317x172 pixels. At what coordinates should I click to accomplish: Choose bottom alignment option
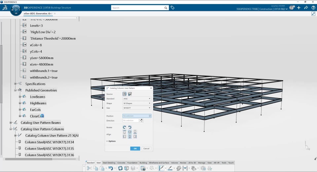click(135, 132)
